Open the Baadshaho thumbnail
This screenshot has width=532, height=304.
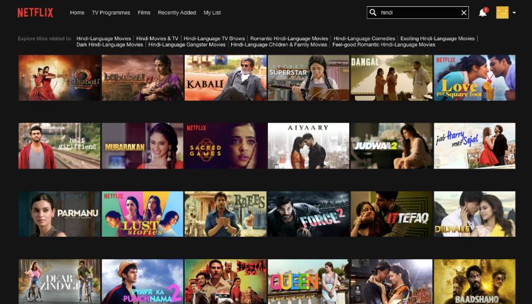point(475,281)
